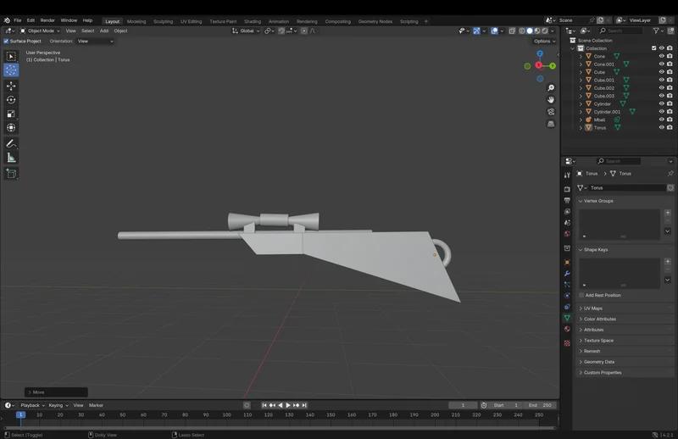Open the Object Mode dropdown
This screenshot has width=678, height=439.
click(40, 31)
